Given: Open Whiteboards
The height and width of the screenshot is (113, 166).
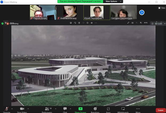Looking at the screenshot, I should click(123, 110).
